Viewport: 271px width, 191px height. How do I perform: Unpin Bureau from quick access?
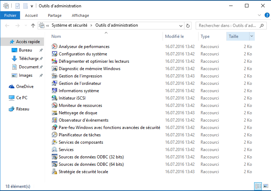pos(41,50)
